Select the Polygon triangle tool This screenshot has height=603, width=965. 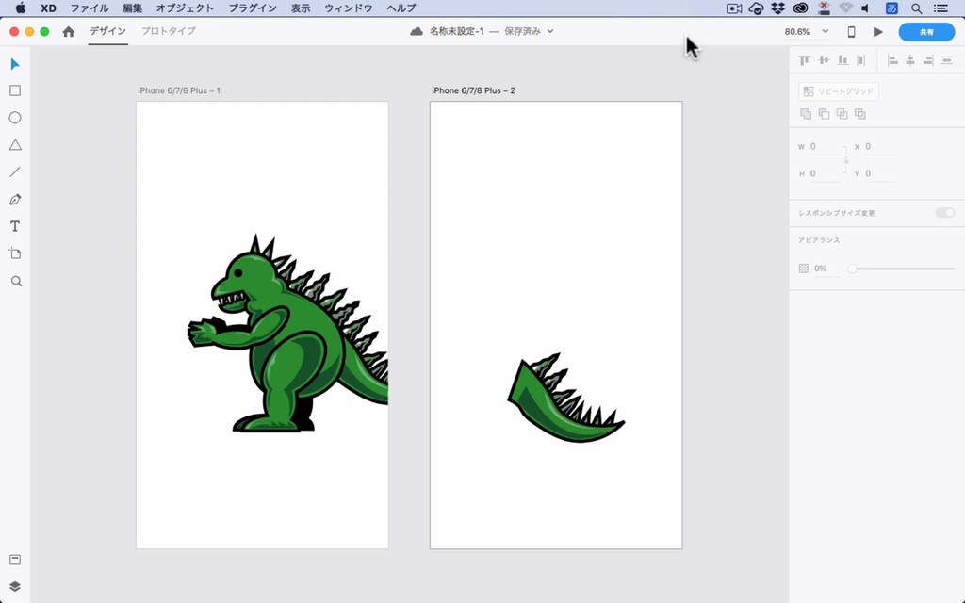[x=15, y=144]
